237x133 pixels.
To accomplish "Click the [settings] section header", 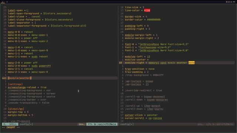I will [x=15, y=84].
